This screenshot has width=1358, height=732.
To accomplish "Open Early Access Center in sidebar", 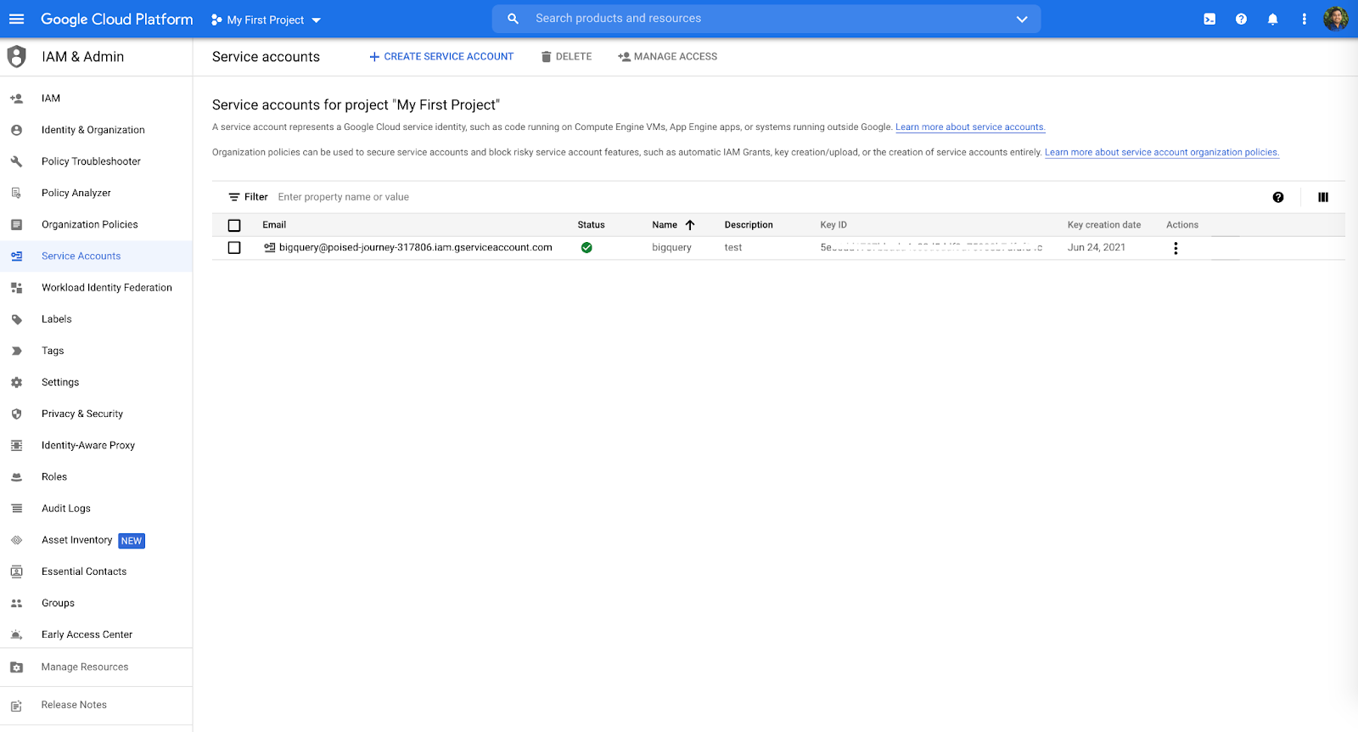I will pos(87,635).
